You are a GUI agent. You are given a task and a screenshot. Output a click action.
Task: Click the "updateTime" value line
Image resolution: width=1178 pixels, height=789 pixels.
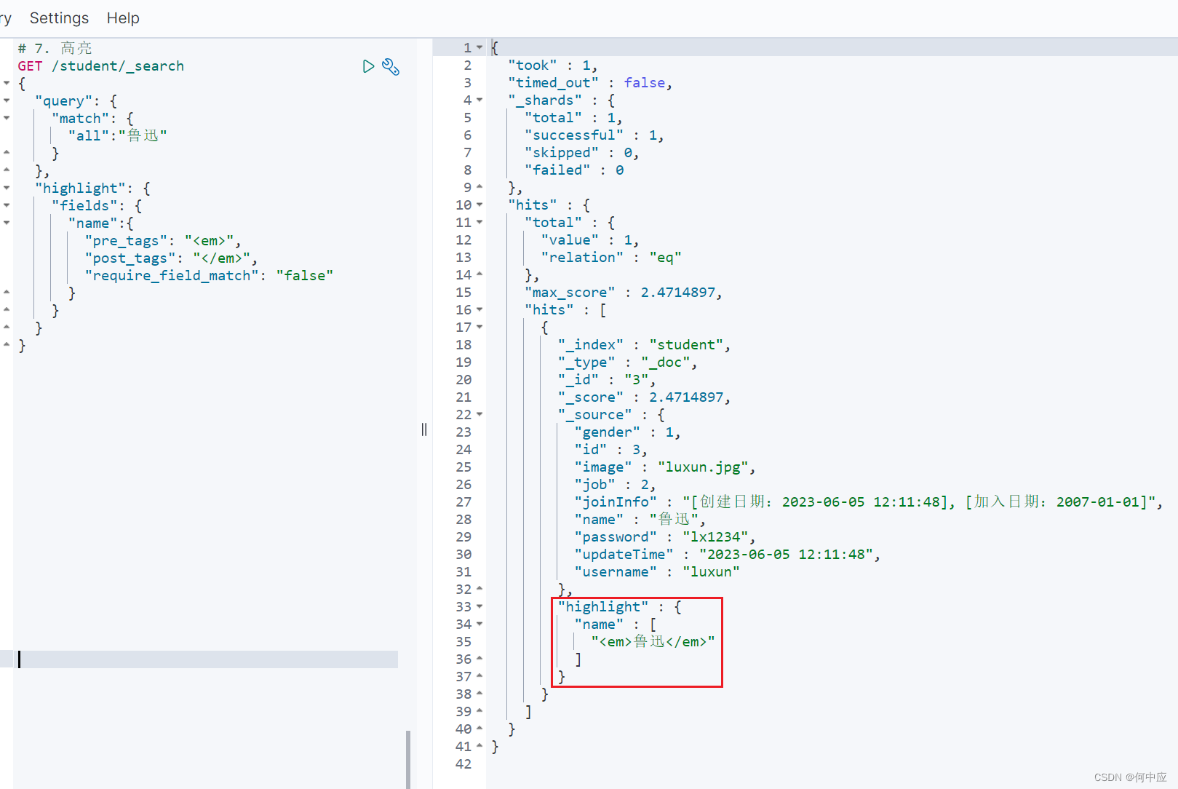[x=728, y=555]
